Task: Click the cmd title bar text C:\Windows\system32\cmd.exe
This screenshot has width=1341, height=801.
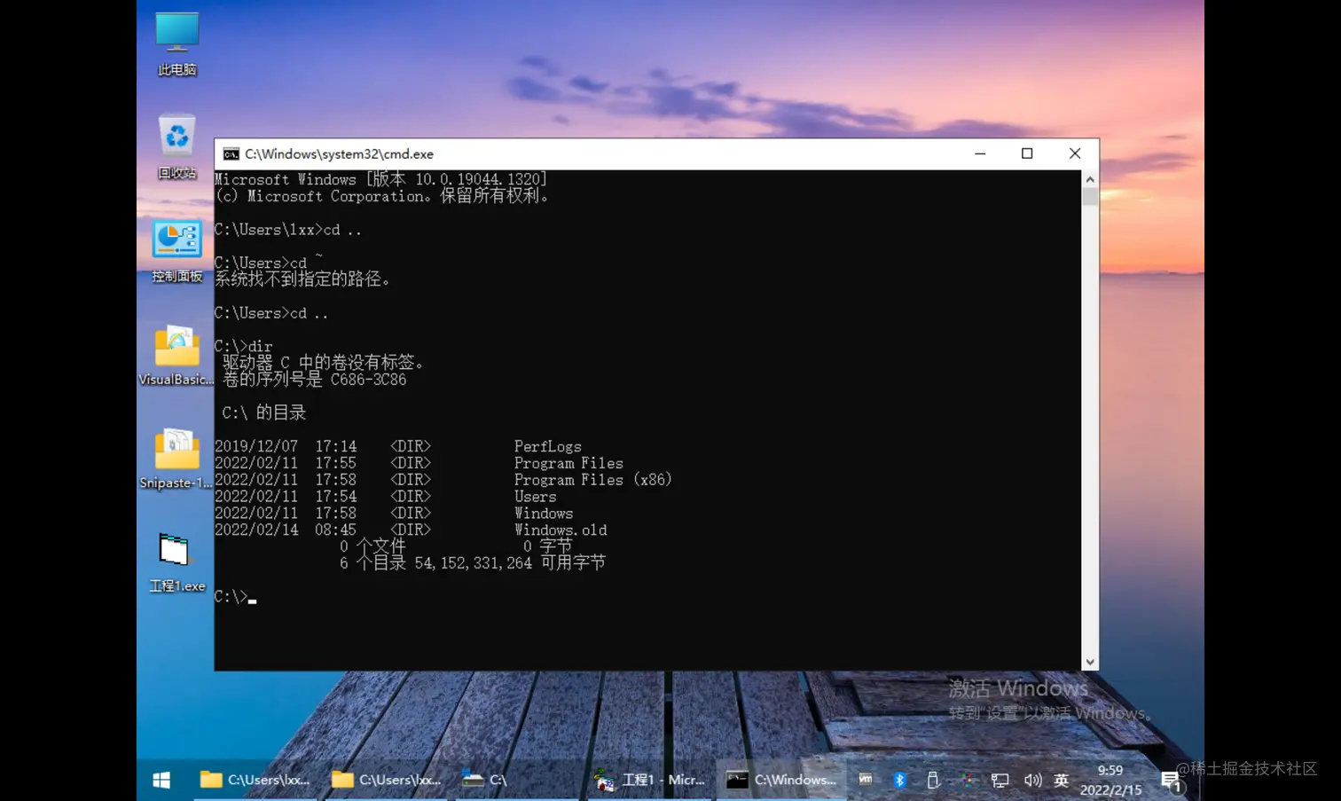Action: [339, 153]
